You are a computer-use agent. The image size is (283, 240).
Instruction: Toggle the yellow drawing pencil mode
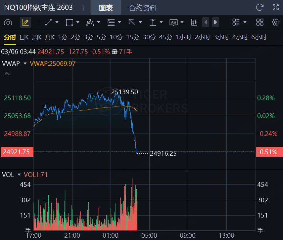point(25,22)
